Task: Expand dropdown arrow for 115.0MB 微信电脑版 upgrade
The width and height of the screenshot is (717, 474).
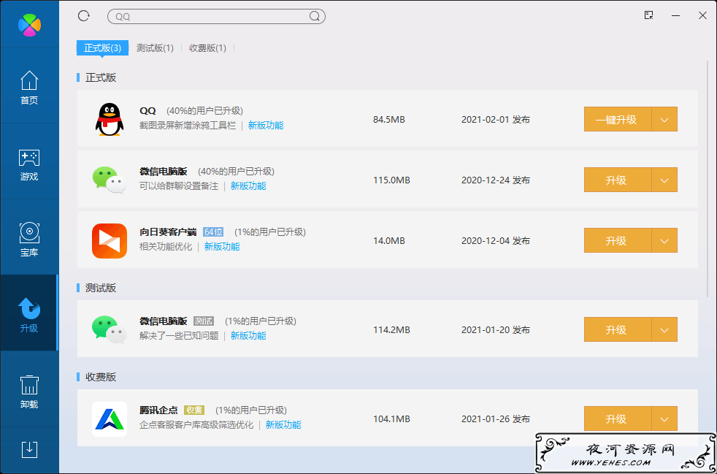Action: tap(664, 180)
